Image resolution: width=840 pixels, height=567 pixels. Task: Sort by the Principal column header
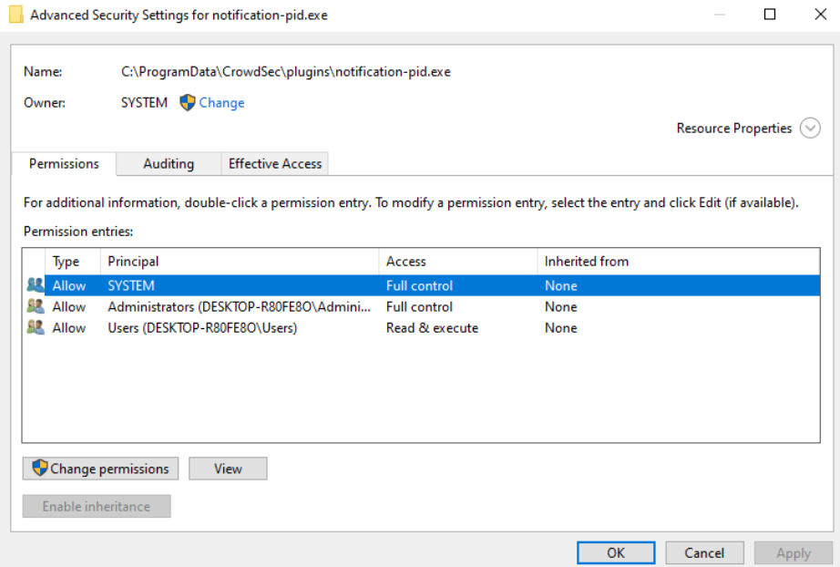pos(240,261)
